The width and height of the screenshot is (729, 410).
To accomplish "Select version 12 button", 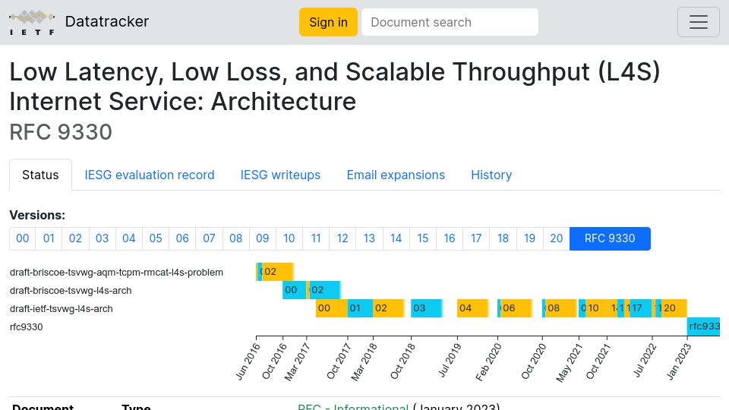I will [342, 238].
